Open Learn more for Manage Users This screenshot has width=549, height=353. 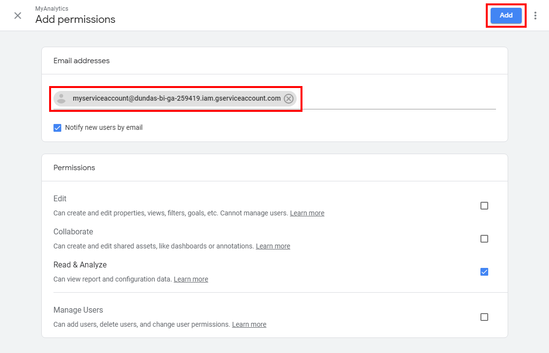(249, 324)
